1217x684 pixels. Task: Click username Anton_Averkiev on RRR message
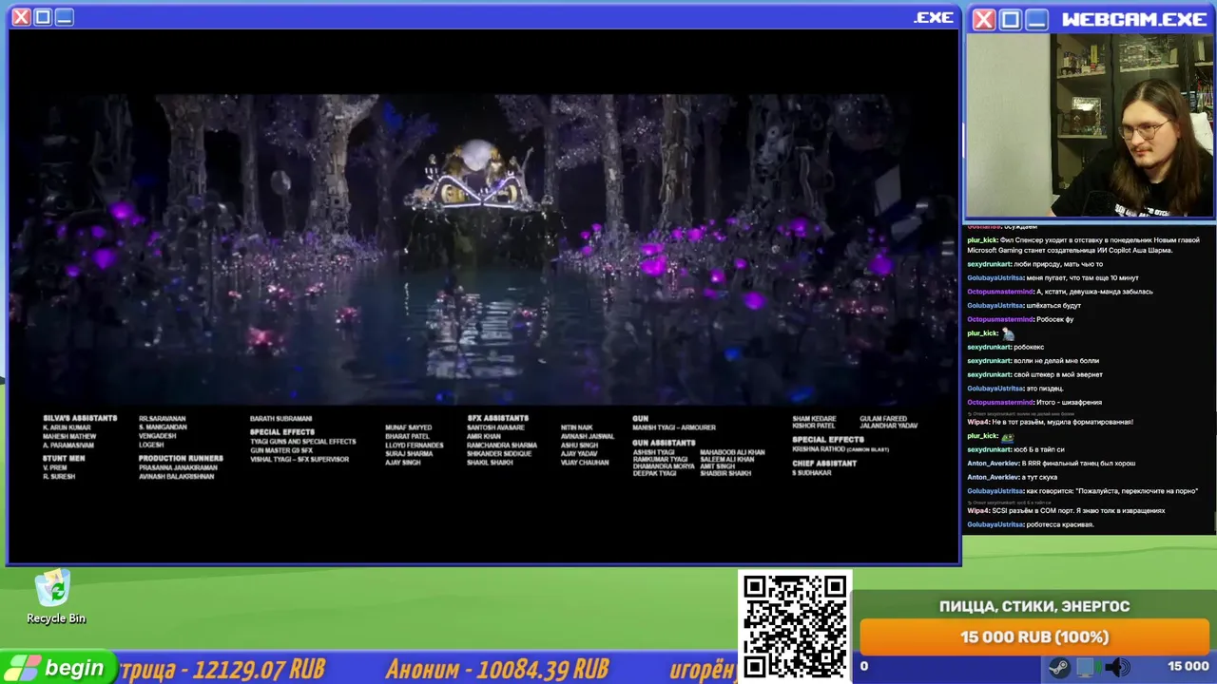994,464
